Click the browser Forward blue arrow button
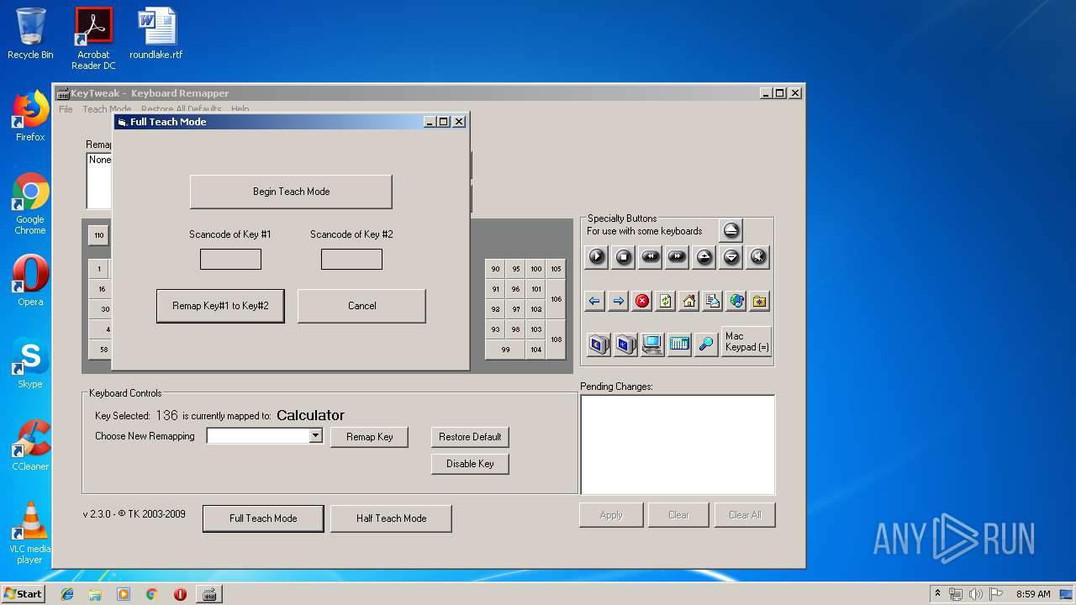 point(619,301)
